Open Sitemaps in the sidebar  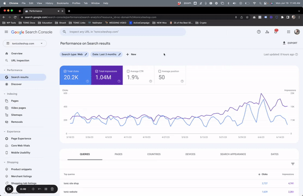coord(17,115)
